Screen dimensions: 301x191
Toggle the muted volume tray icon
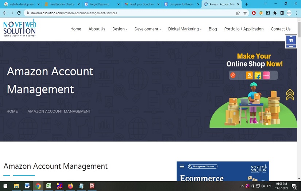point(263,186)
